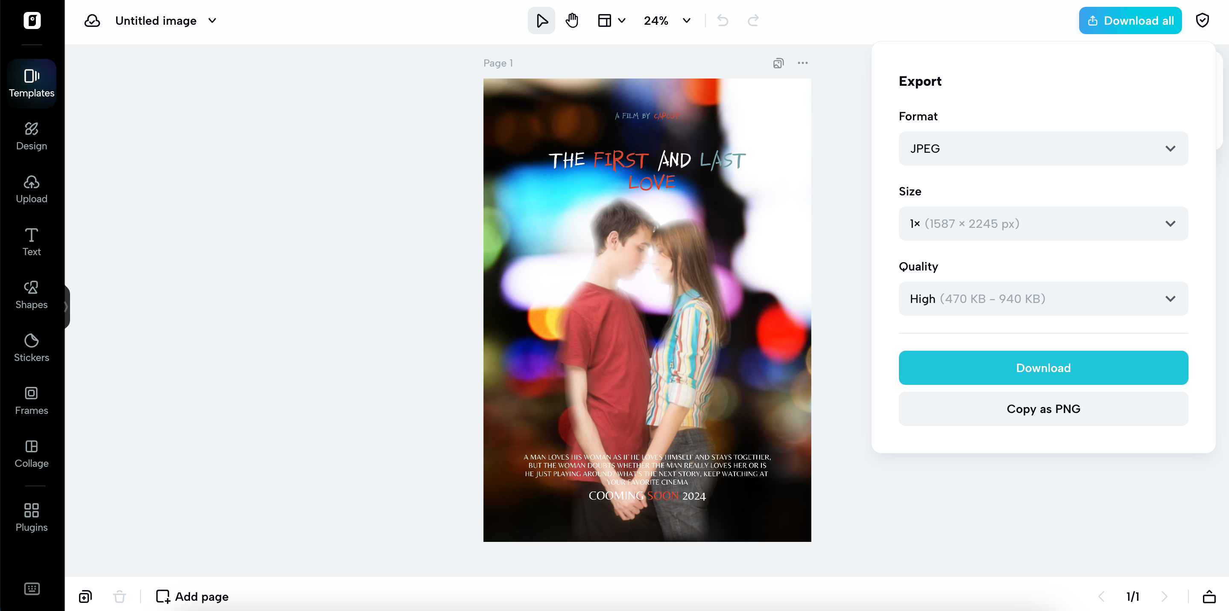Copy the design as PNG

click(x=1043, y=408)
